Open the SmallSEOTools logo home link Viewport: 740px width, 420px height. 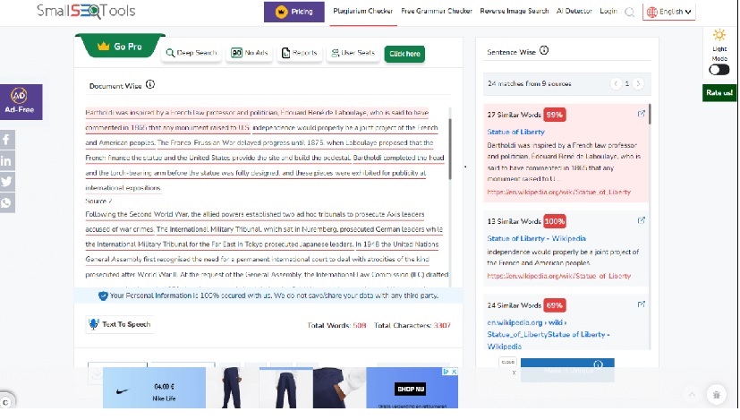pos(86,11)
